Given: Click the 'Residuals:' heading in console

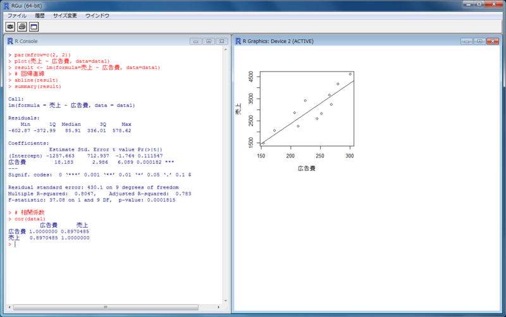Looking at the screenshot, I should pos(23,118).
